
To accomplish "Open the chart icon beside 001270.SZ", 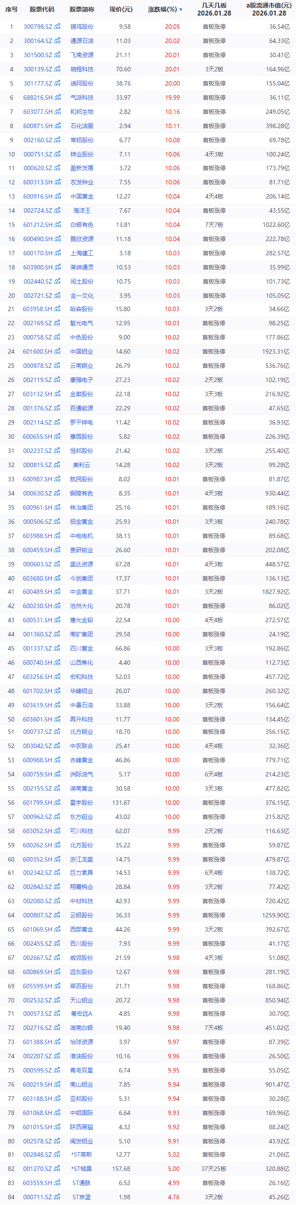I will (57, 1169).
